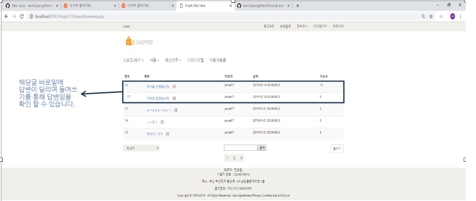This screenshot has width=476, height=201.
Task: Click the 날짜 column header
Action: (x=256, y=76)
